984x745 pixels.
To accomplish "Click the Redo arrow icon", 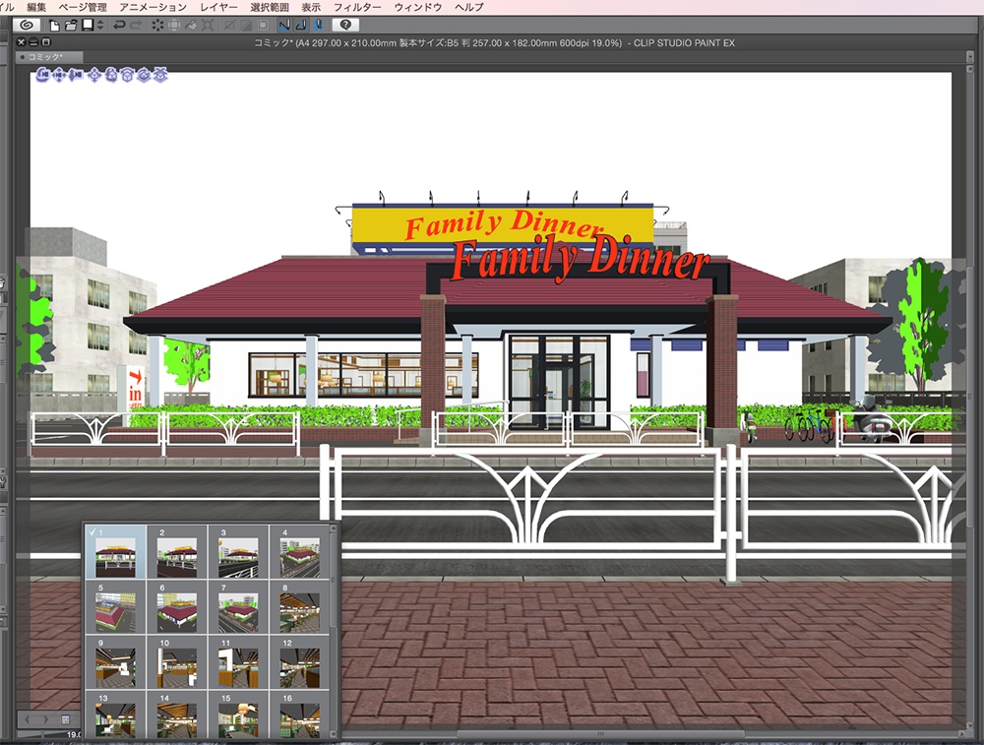I will 136,26.
